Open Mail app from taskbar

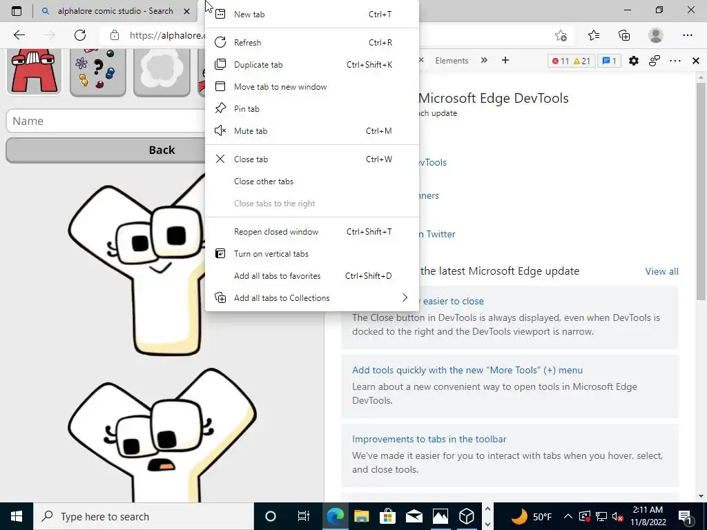(414, 516)
